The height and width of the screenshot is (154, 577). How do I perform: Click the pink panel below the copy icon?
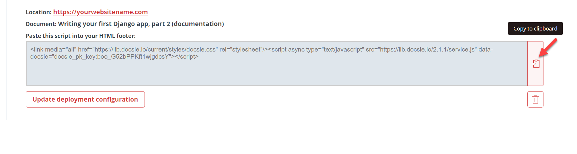[535, 78]
